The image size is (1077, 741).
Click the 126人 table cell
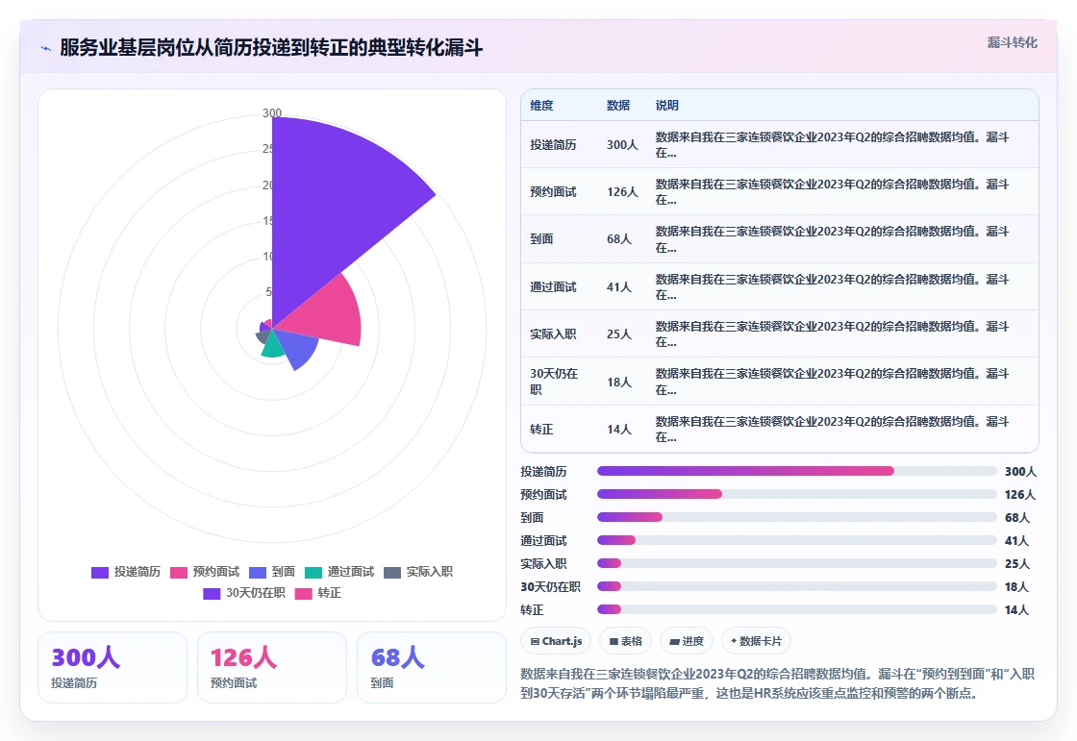coord(622,191)
